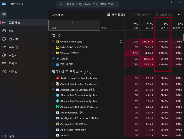The image size is (184, 139).
Task: Click the 사용자 people icon
Action: (x=4, y=55)
